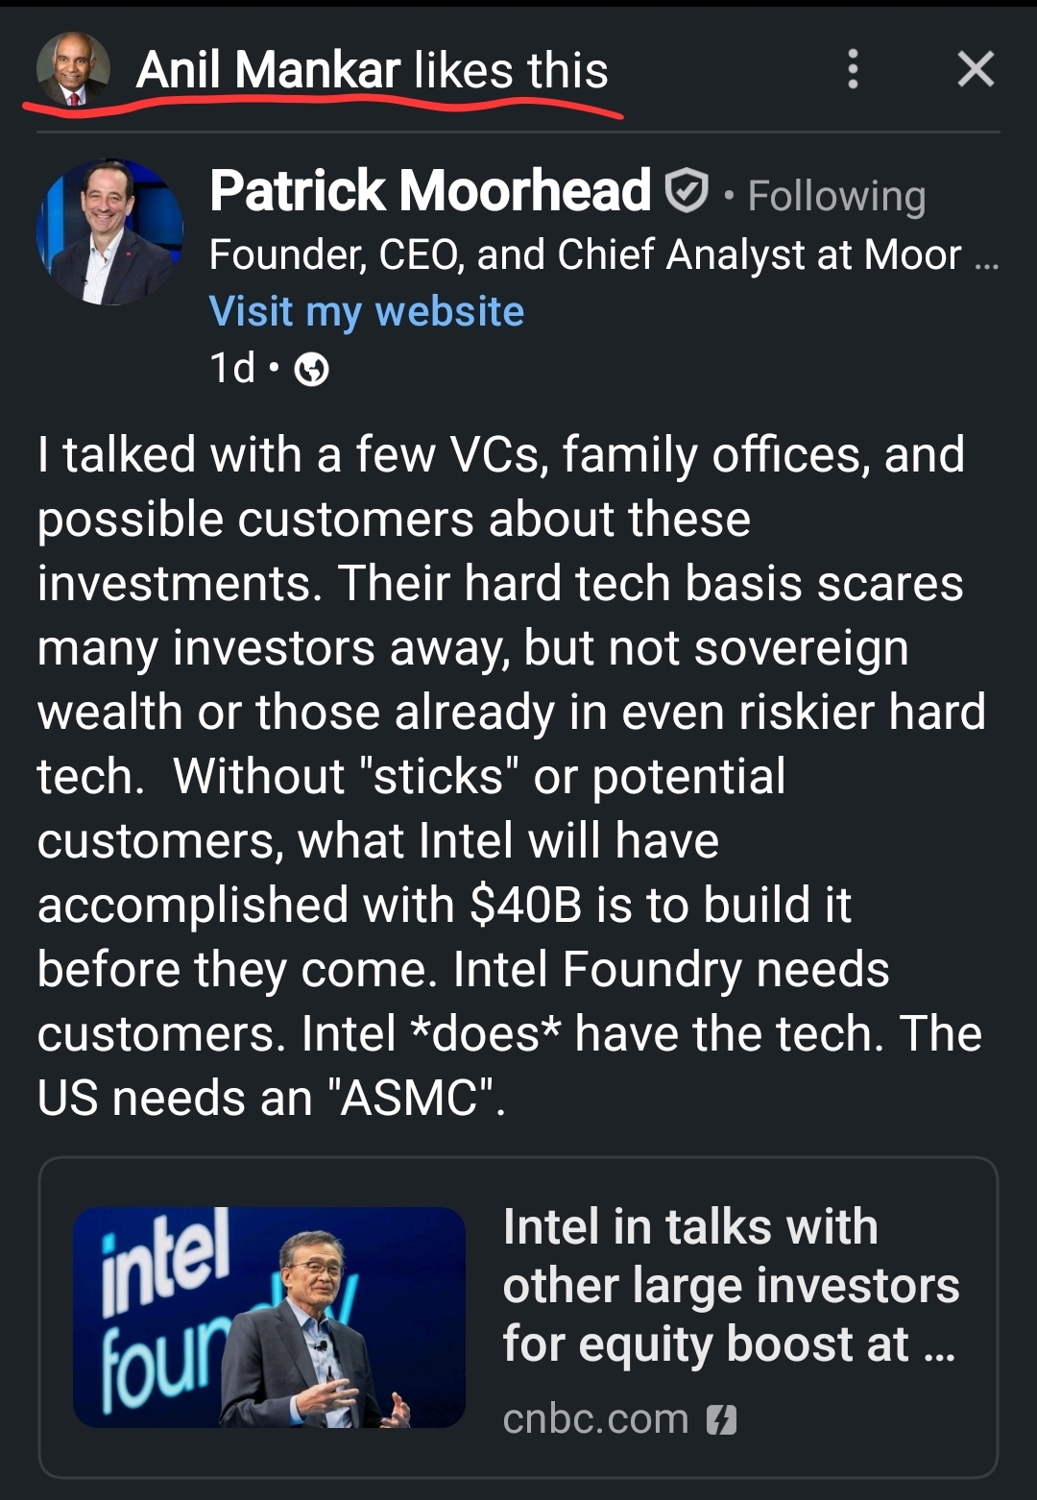Tap the 'likes this' activity text
Image resolution: width=1037 pixels, height=1500 pixels.
[511, 70]
